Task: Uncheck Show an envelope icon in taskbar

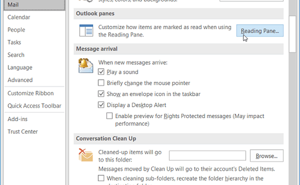Action: [x=101, y=94]
